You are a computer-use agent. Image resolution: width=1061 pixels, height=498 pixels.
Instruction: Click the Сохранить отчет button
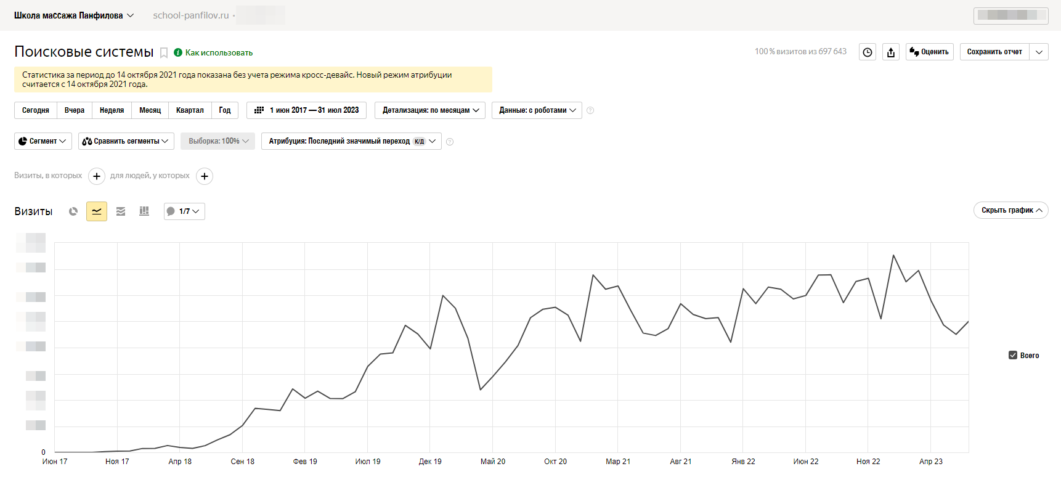point(994,52)
